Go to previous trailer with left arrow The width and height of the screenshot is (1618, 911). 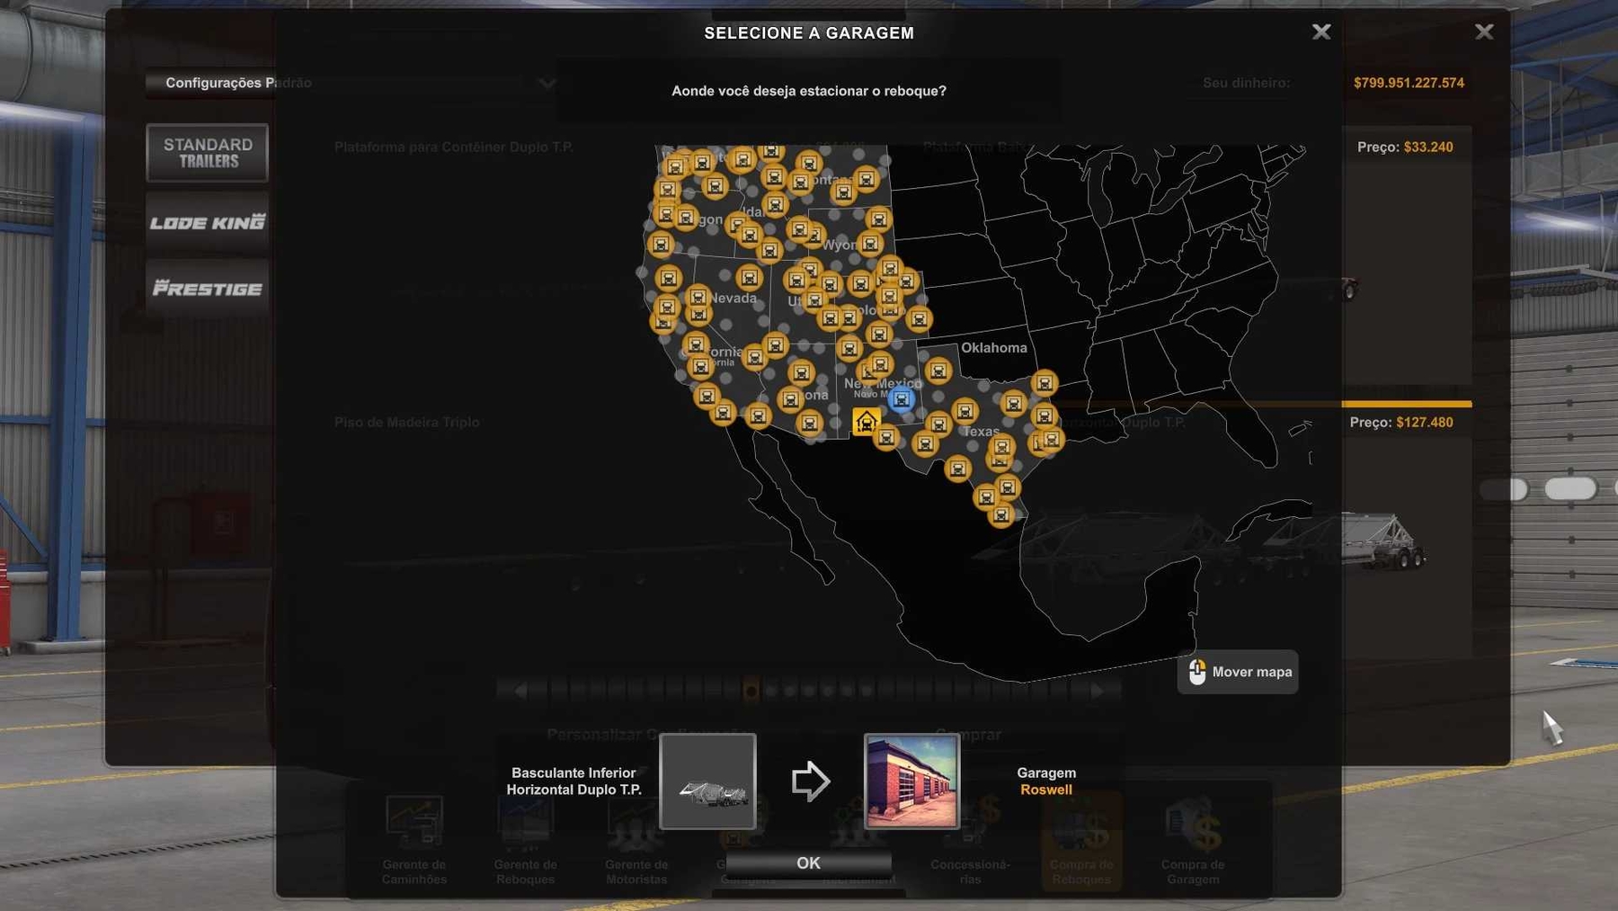pos(520,691)
